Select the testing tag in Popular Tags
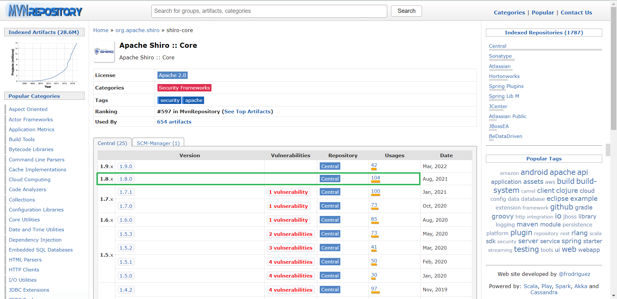Screen dimensions: 617x299 pyautogui.click(x=526, y=249)
